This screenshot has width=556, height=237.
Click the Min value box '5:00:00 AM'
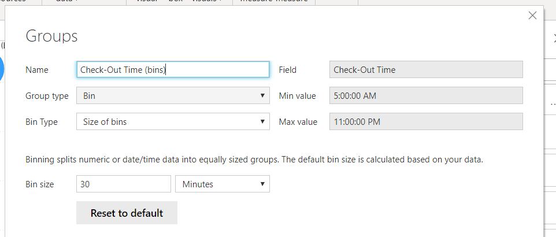tap(426, 95)
